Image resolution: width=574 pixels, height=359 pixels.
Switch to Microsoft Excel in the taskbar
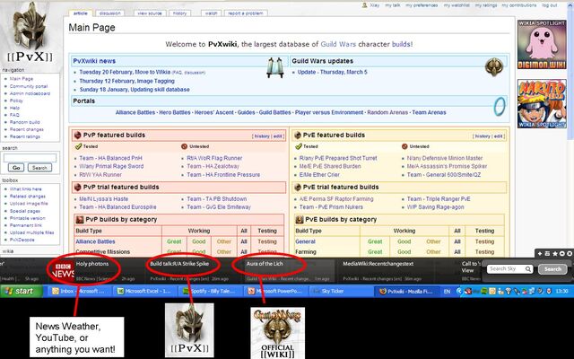click(145, 291)
